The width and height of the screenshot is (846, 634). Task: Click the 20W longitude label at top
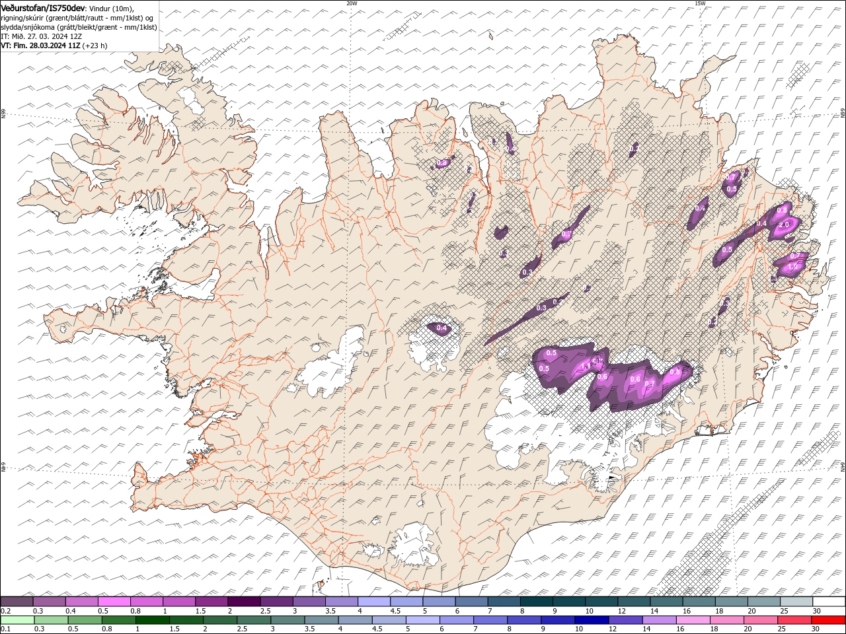click(352, 3)
